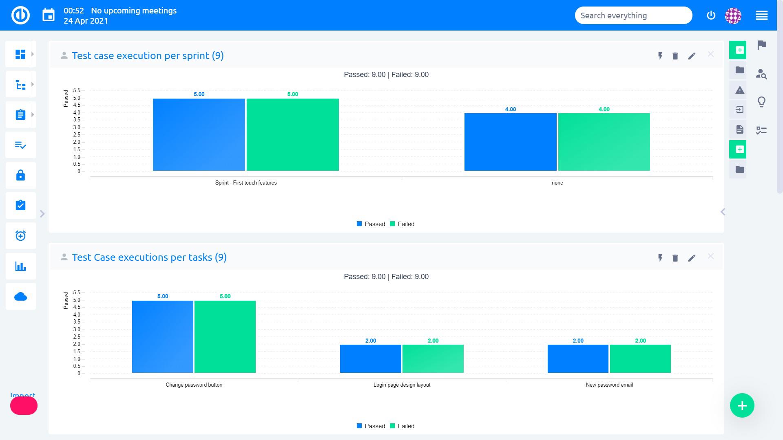Open the bar chart reports icon

tap(20, 266)
